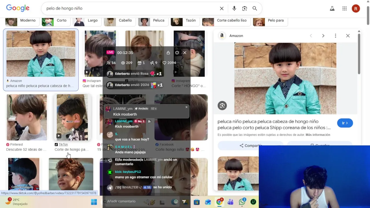Open the Instagram Que tal este thumbnail
Viewport: 370px width, 208px height.
pos(100,54)
